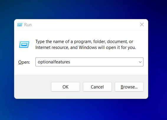Click the large Run program icon

tap(24, 45)
